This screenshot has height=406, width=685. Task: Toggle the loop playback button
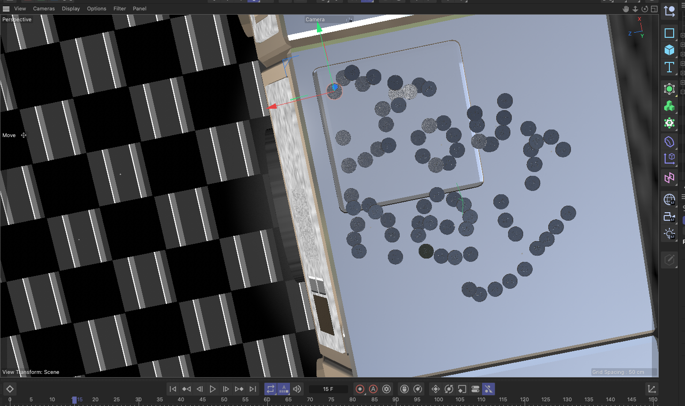click(x=271, y=389)
